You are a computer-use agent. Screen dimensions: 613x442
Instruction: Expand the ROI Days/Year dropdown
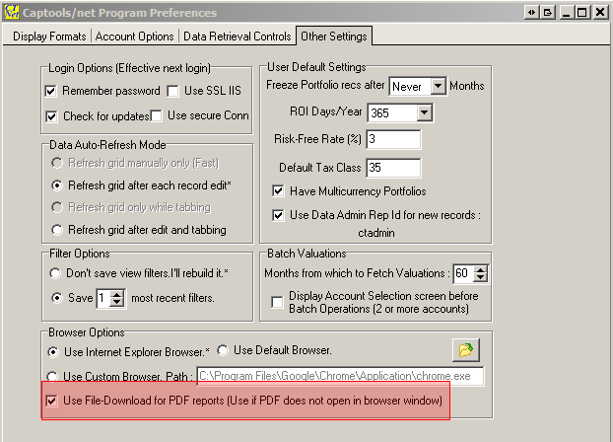point(424,112)
